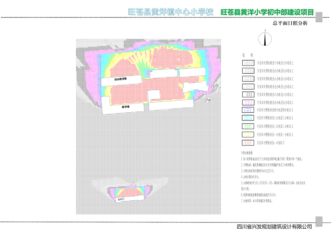The width and height of the screenshot is (331, 234).
Task: Click the 四川省兴发规划建筑设计有限公司 footer text
Action: [274, 227]
